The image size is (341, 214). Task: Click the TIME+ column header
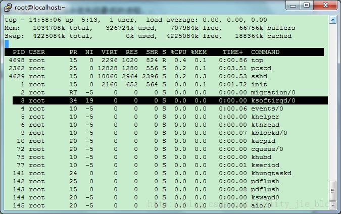tap(233, 52)
